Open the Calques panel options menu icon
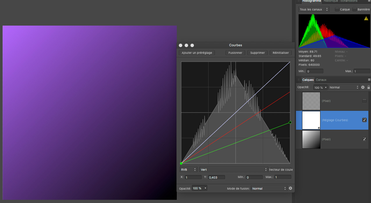Screen dimensions: 371x203 click(369, 80)
